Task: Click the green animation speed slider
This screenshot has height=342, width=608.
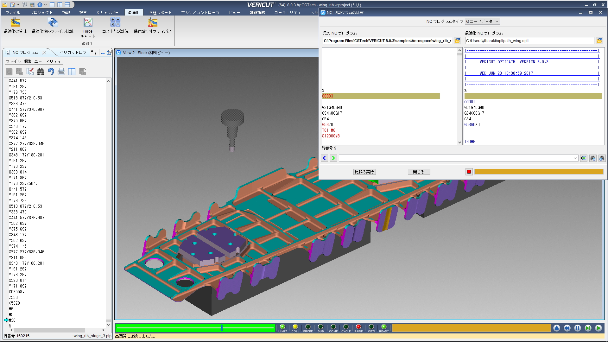Action: pos(195,328)
